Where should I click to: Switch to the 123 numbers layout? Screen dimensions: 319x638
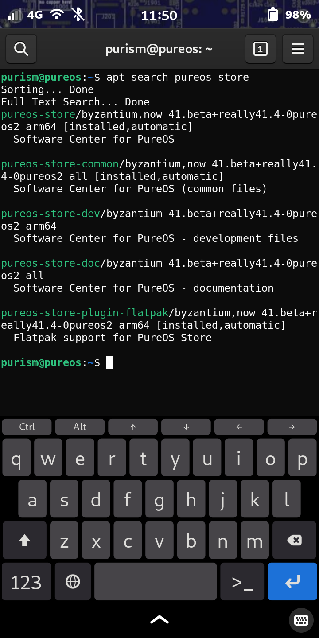(x=27, y=582)
